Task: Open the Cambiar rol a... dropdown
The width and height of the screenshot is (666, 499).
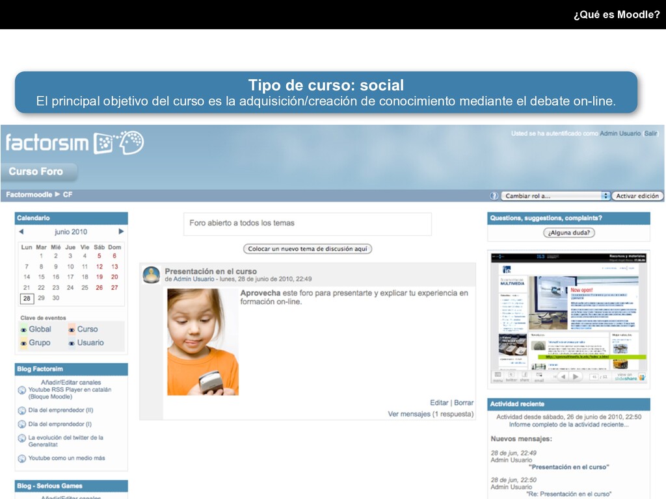Action: [555, 196]
